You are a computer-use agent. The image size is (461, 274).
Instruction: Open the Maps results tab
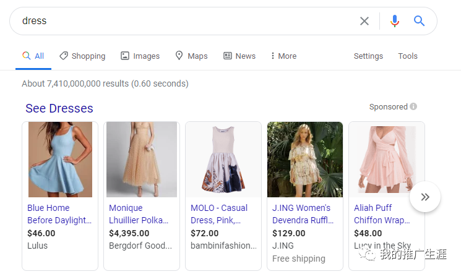(x=191, y=56)
